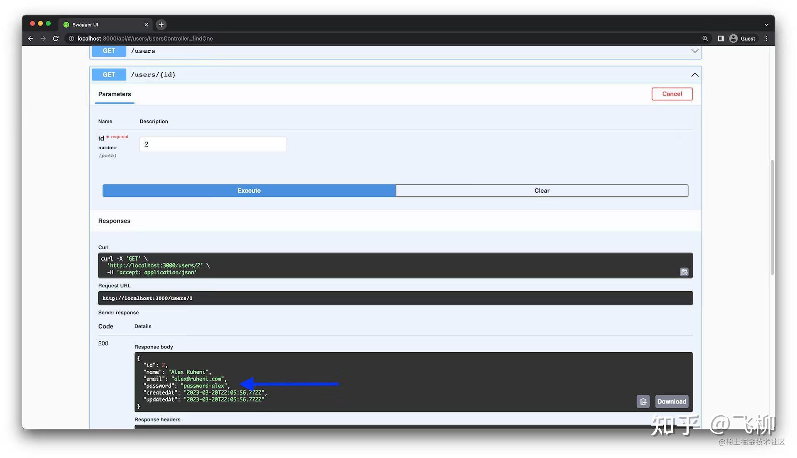
Task: Click the Clear button
Action: [x=542, y=190]
